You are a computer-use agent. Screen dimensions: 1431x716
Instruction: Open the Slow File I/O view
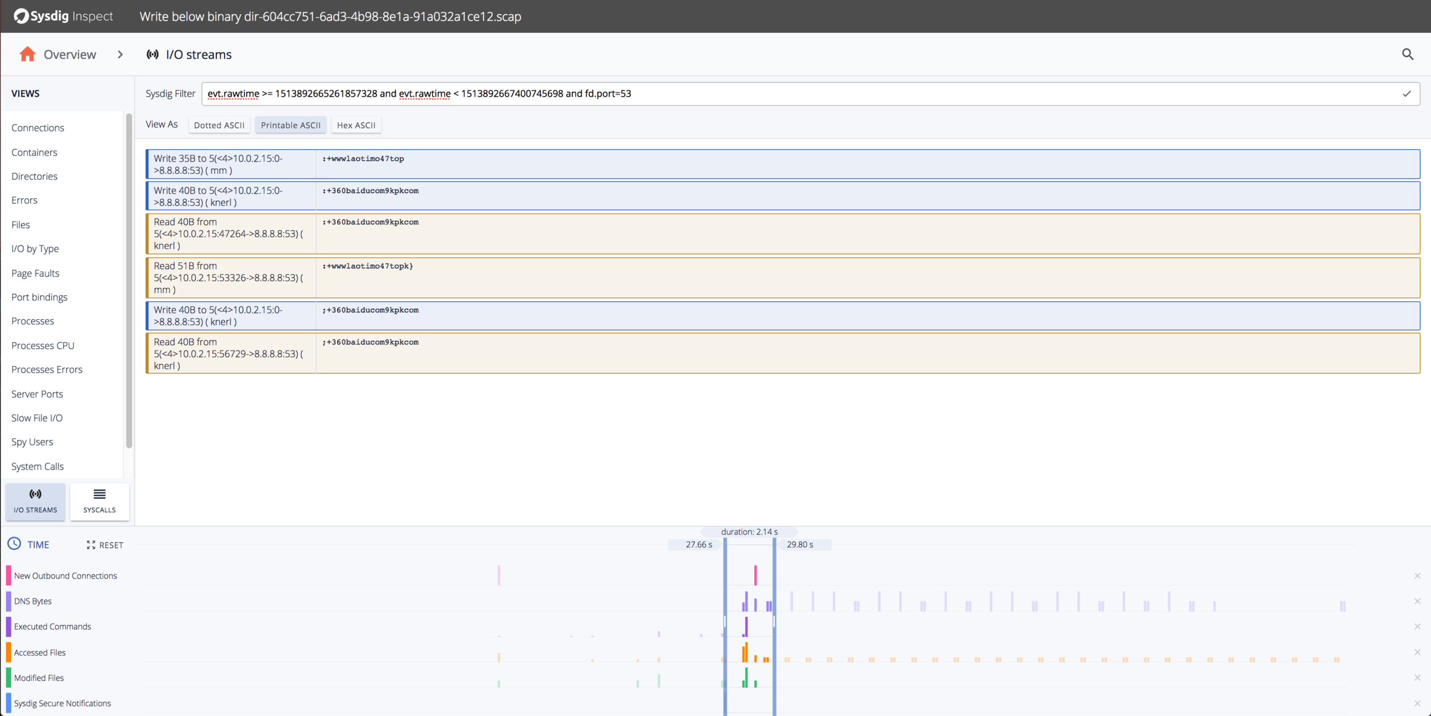tap(36, 418)
